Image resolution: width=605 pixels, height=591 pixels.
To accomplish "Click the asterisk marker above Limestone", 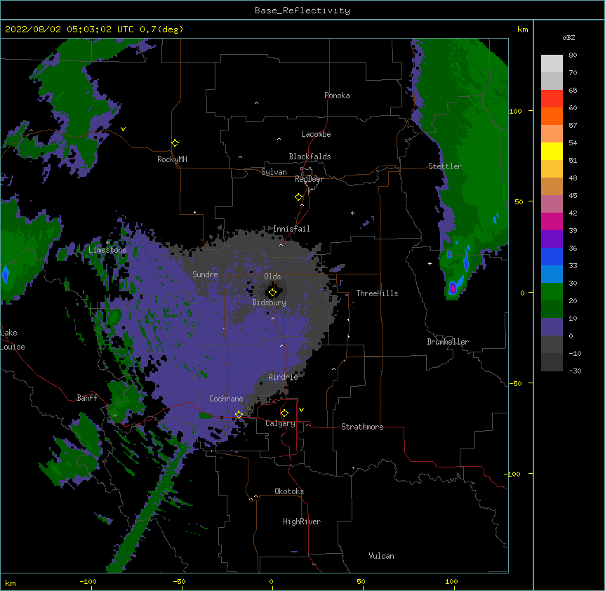I will click(108, 242).
